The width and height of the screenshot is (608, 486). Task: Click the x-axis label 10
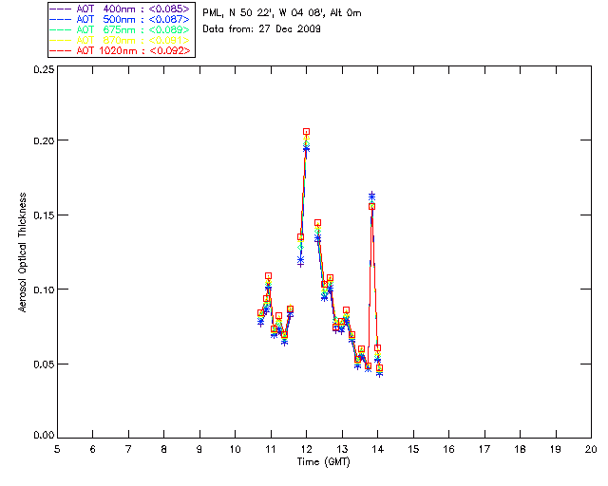coord(235,449)
